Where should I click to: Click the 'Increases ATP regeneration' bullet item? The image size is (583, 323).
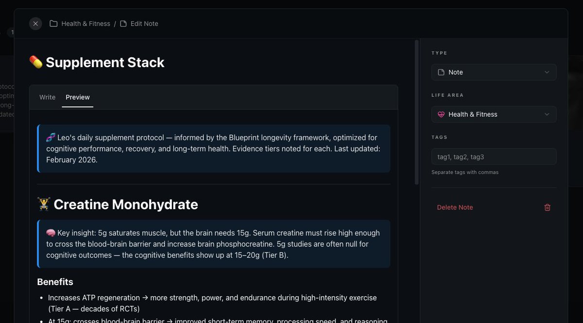pos(213,303)
